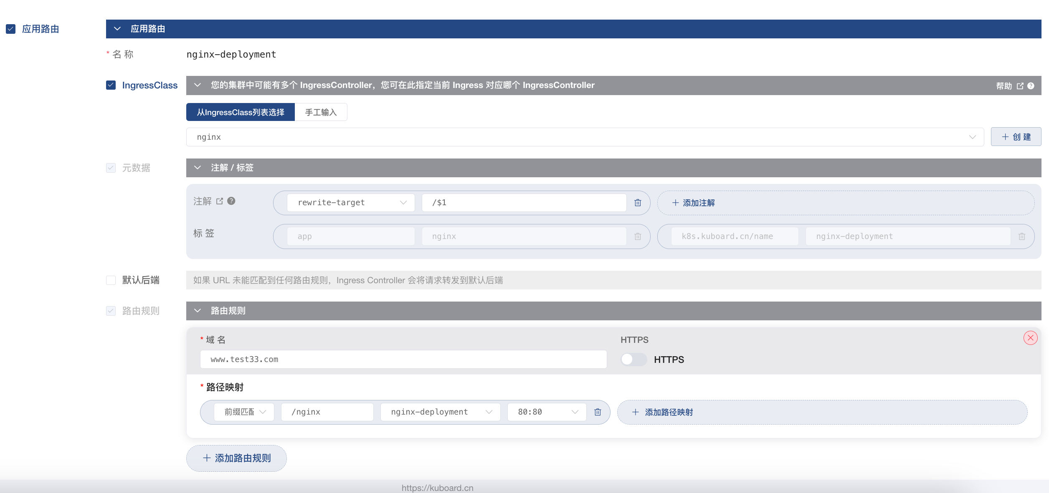Collapse the 路由规则 section header
Image resolution: width=1049 pixels, height=493 pixels.
198,311
